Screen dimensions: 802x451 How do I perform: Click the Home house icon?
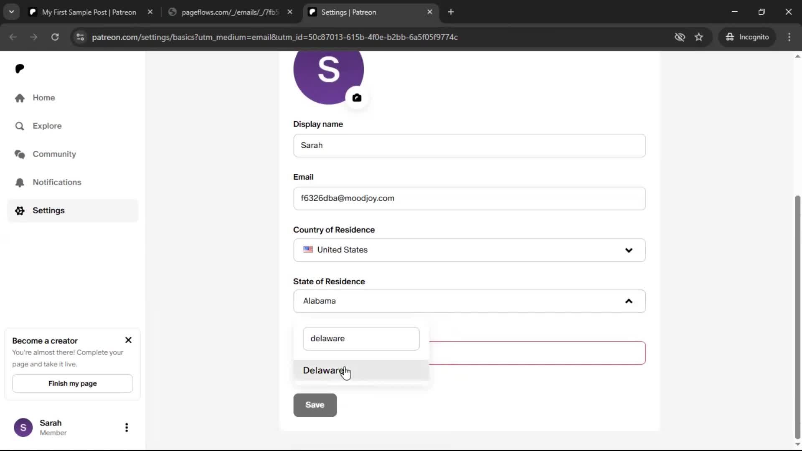tap(20, 98)
